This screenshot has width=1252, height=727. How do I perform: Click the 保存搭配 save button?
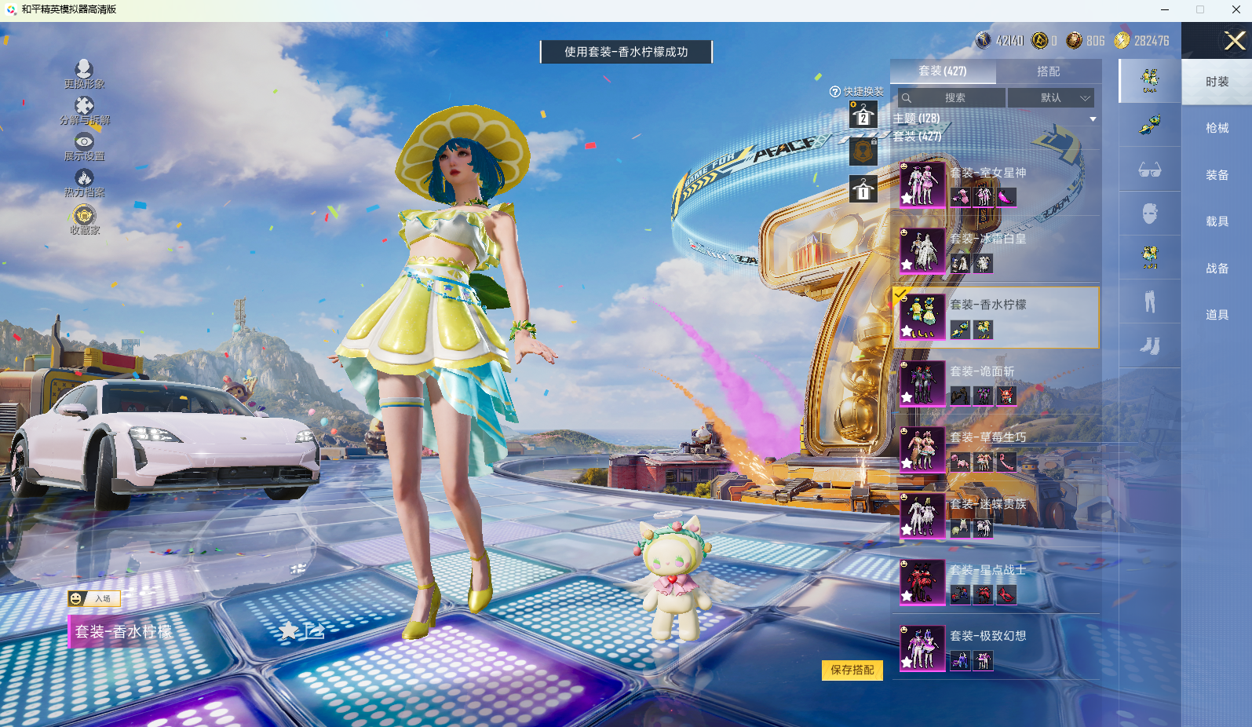pos(852,670)
